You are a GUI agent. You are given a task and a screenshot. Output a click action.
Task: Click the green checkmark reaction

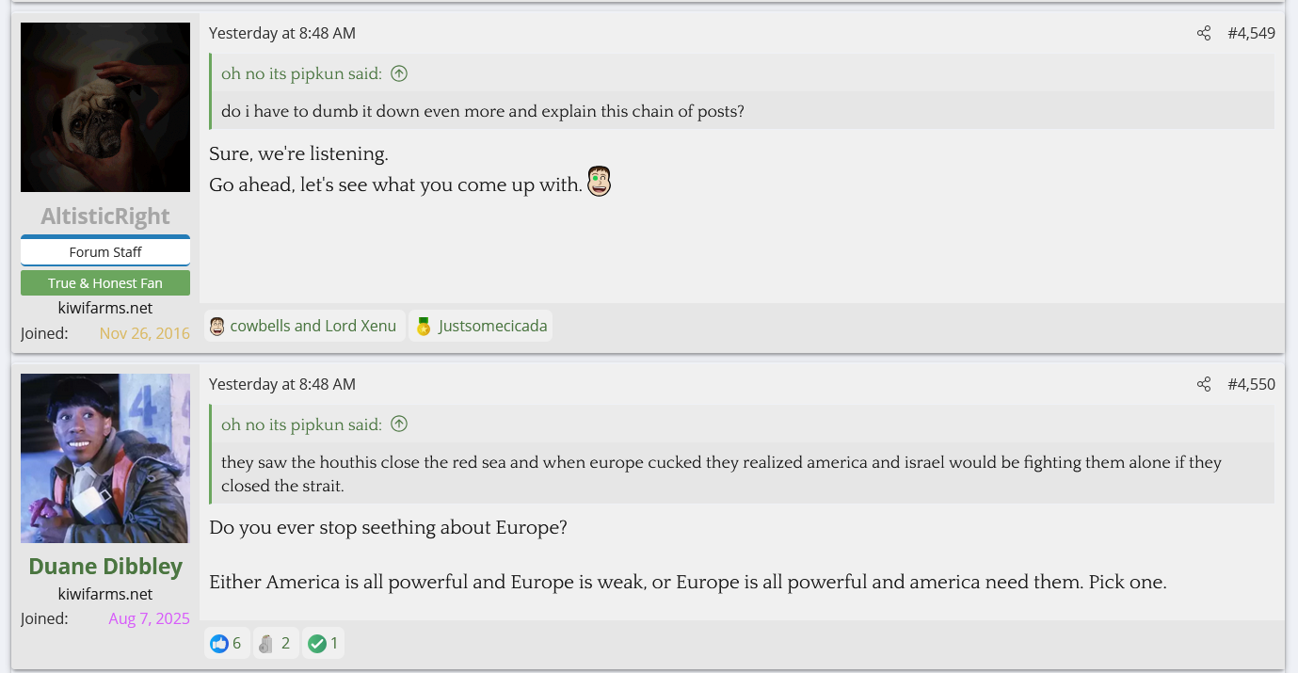click(x=317, y=644)
